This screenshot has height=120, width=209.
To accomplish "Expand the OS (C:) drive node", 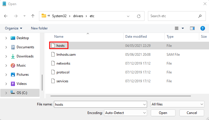I will (x=6, y=93).
